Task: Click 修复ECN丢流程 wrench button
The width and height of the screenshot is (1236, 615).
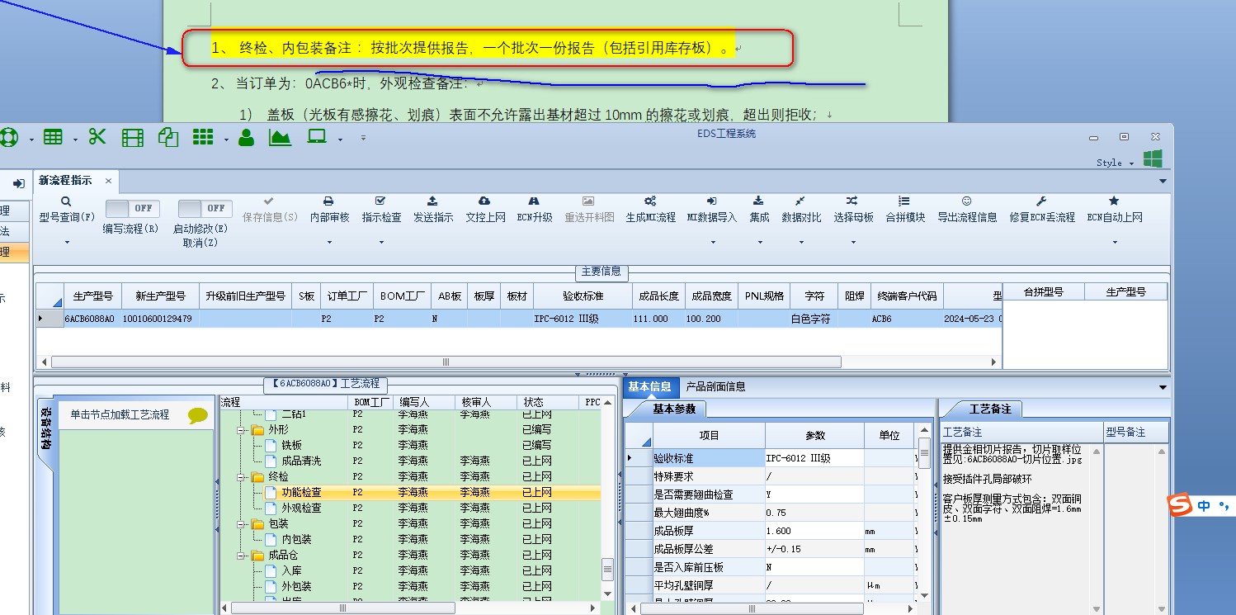Action: [1042, 210]
